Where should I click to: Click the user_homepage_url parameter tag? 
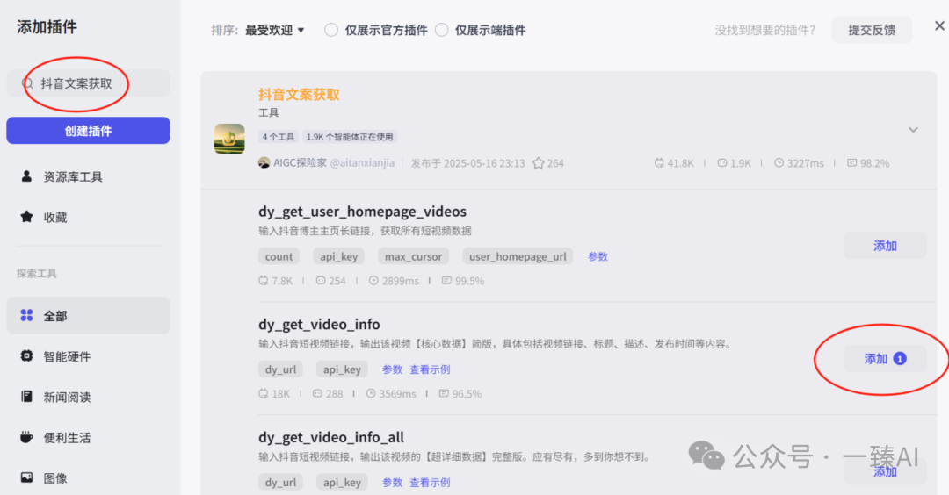click(518, 256)
